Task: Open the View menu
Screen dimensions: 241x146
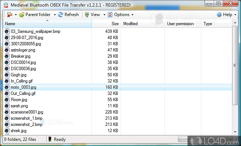Action: point(95,15)
